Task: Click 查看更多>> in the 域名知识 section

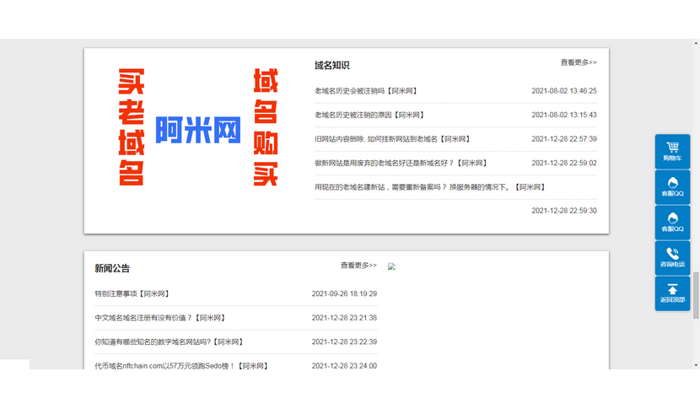Action: tap(579, 62)
